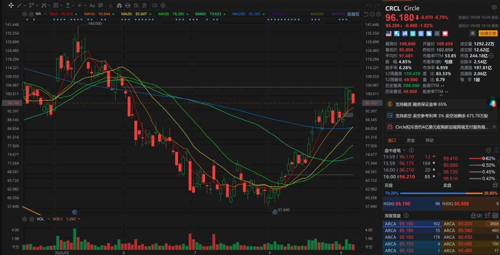Viewport: 500px width, 255px height.
Task: Show info for 盘中逐笔
Action: pos(411,151)
